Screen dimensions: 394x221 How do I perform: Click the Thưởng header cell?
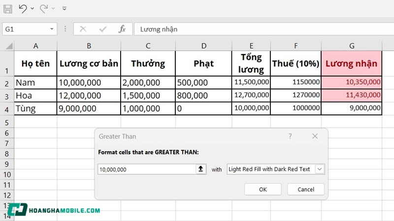click(148, 63)
